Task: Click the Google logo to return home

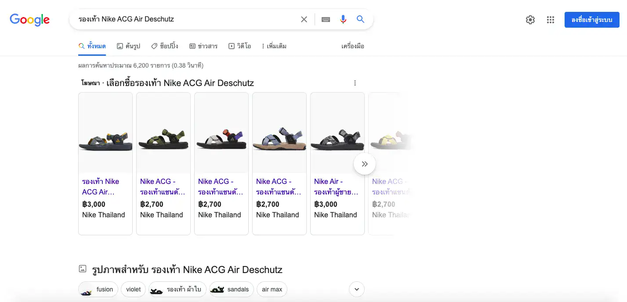Action: click(29, 19)
